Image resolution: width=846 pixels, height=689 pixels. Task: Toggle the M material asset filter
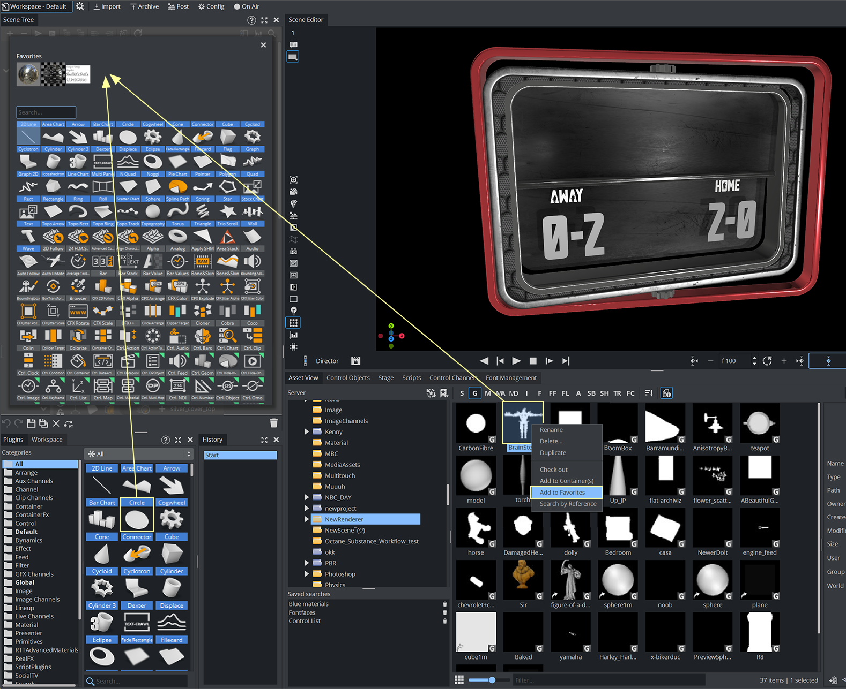tap(487, 393)
